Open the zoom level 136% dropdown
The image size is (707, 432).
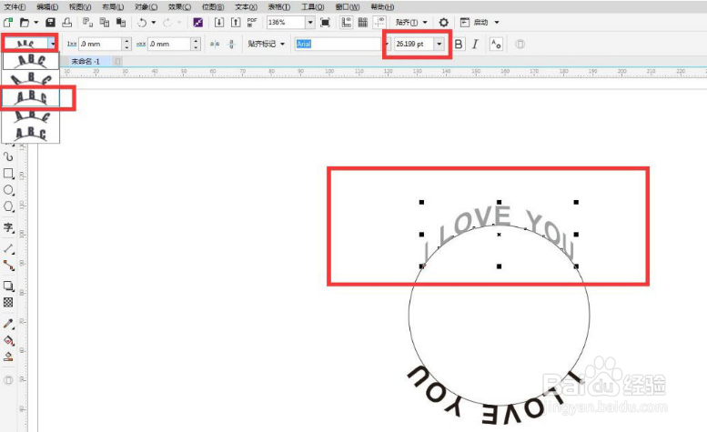[x=310, y=22]
